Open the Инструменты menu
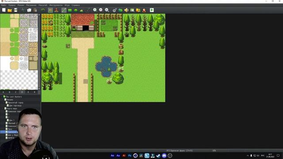283x159 pixels. click(56, 5)
